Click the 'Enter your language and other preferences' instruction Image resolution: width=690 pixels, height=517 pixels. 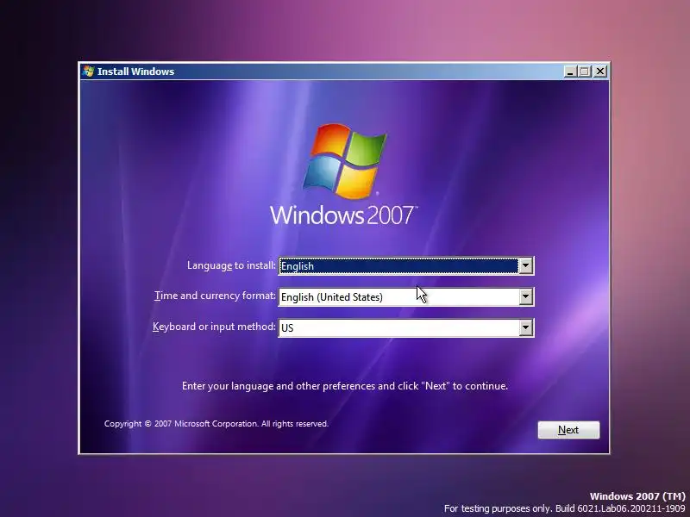point(345,386)
